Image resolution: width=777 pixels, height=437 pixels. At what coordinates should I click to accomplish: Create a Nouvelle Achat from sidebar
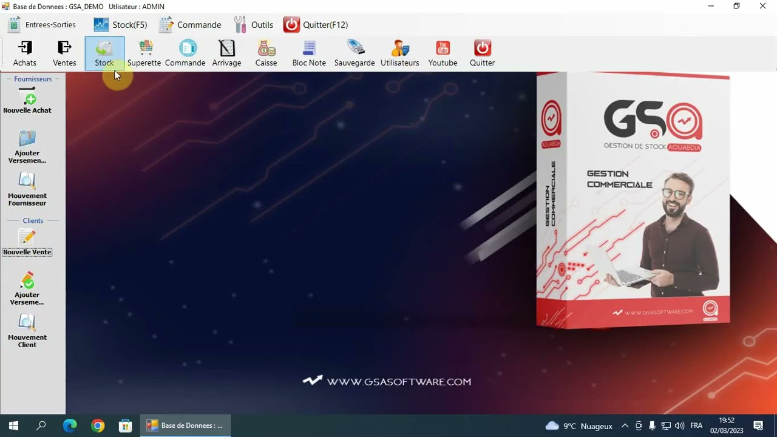(x=27, y=101)
